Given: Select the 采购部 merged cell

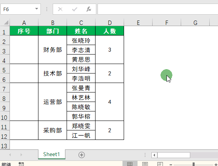Looking at the screenshot, I should 53,130.
